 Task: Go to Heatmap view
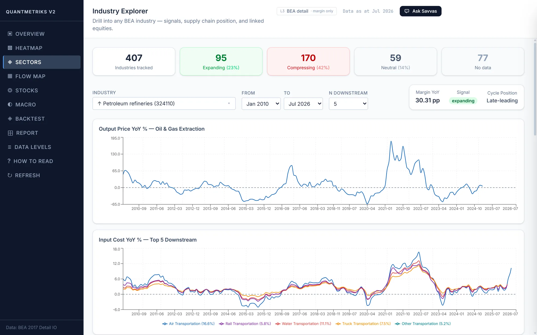pyautogui.click(x=42, y=48)
